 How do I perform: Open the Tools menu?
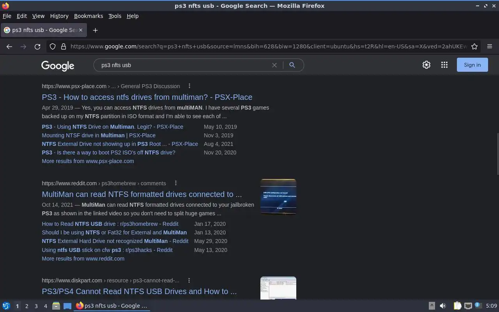click(115, 16)
